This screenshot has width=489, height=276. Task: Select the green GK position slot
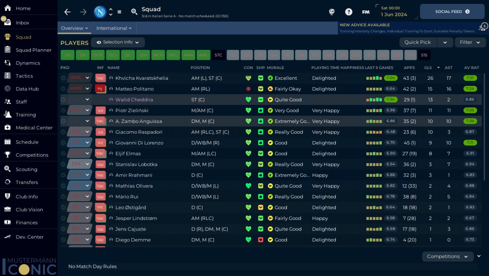click(x=67, y=55)
